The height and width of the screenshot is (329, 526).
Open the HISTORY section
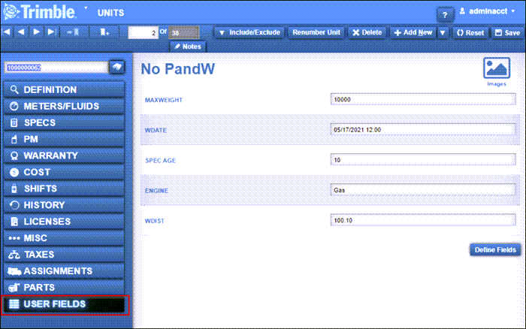tap(64, 205)
